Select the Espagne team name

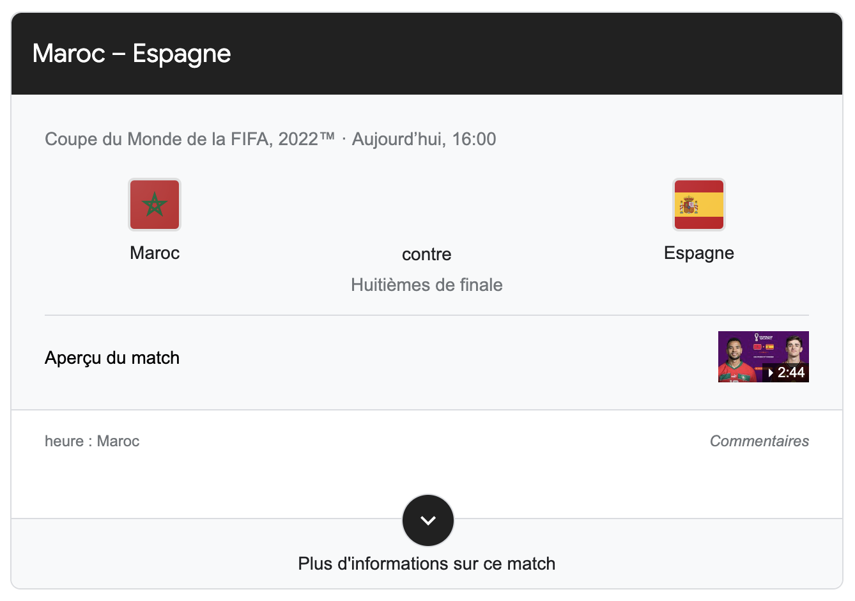(x=698, y=253)
